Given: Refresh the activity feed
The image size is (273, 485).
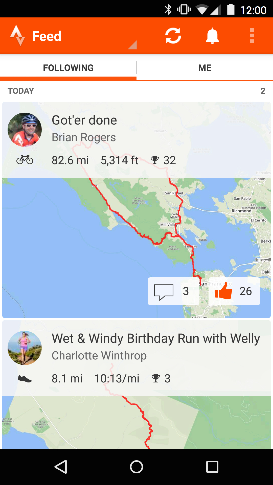Looking at the screenshot, I should [x=173, y=36].
